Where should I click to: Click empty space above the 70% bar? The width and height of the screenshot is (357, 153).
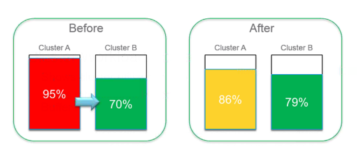click(121, 66)
